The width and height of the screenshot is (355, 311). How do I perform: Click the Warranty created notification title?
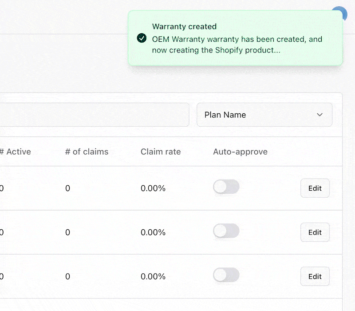pyautogui.click(x=184, y=27)
